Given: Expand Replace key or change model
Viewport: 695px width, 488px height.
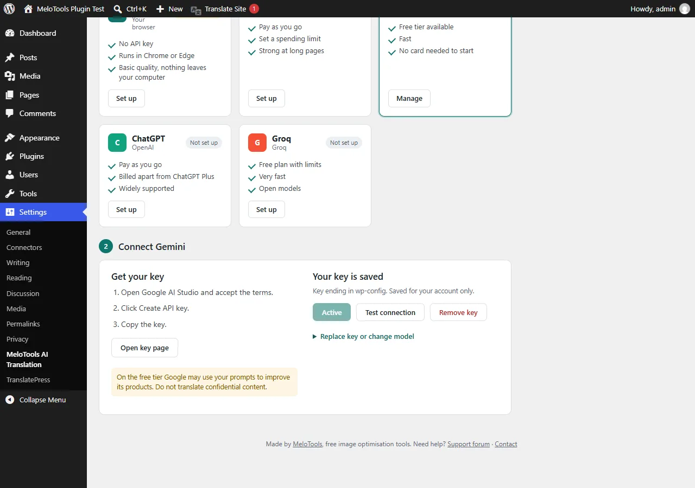Looking at the screenshot, I should [x=363, y=336].
